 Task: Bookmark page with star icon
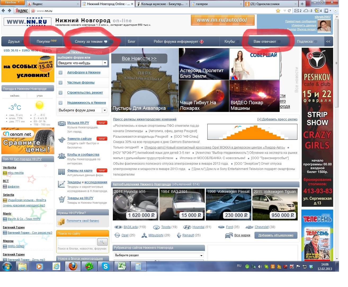pyautogui.click(x=278, y=11)
